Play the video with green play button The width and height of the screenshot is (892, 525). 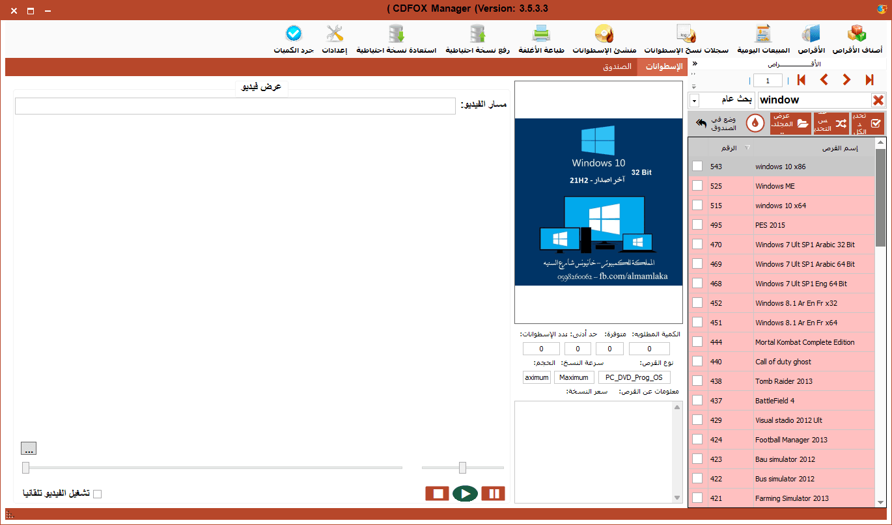pyautogui.click(x=466, y=494)
